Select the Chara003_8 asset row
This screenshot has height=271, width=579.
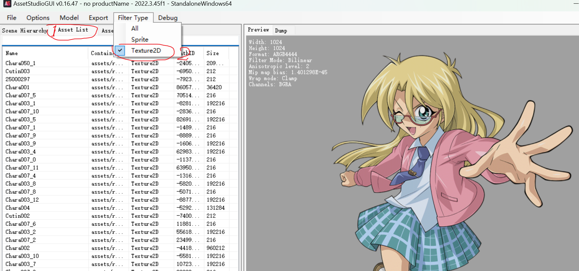pyautogui.click(x=121, y=184)
